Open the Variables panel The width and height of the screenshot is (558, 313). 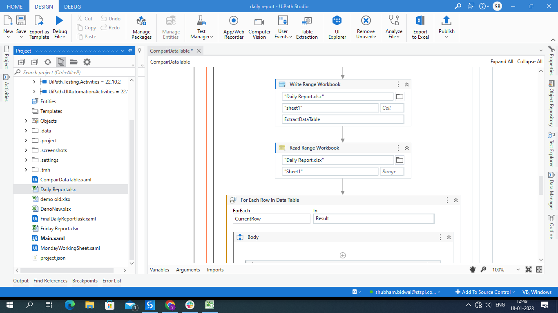[x=159, y=270]
